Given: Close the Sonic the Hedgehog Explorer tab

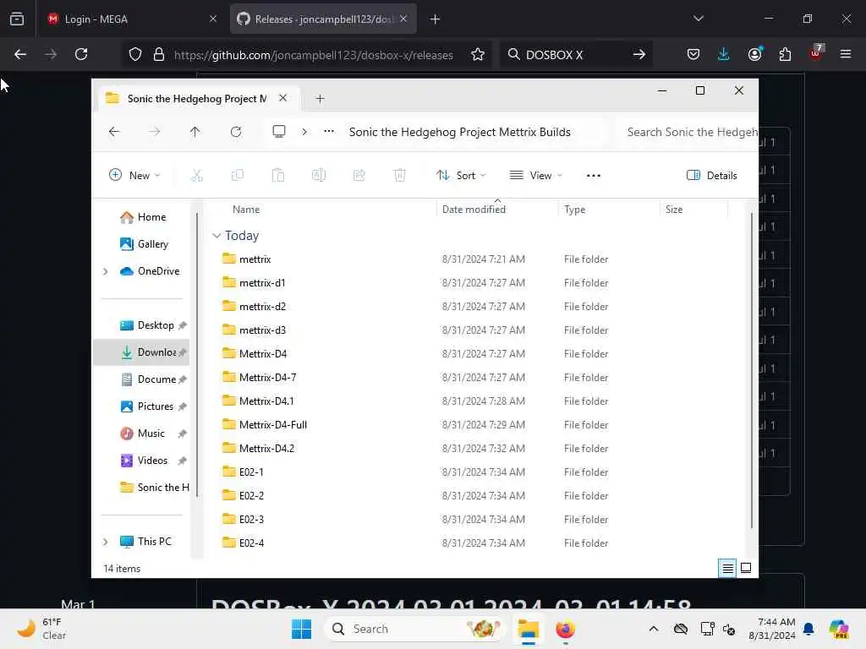Looking at the screenshot, I should (x=282, y=98).
